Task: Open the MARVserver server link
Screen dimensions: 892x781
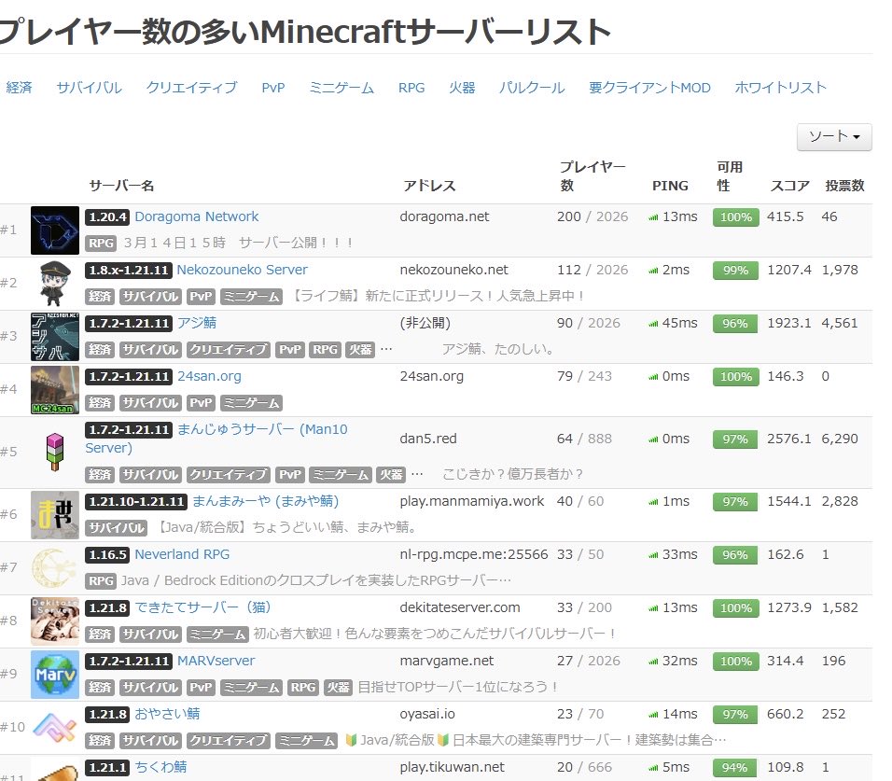Action: (216, 661)
